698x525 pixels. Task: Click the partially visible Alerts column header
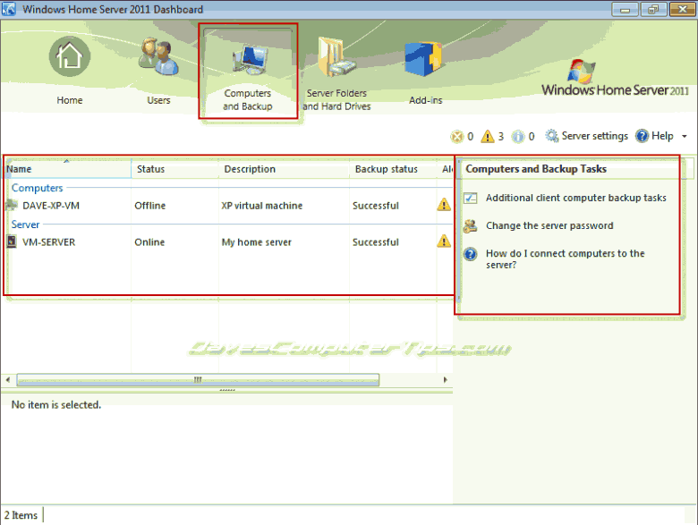tap(446, 169)
